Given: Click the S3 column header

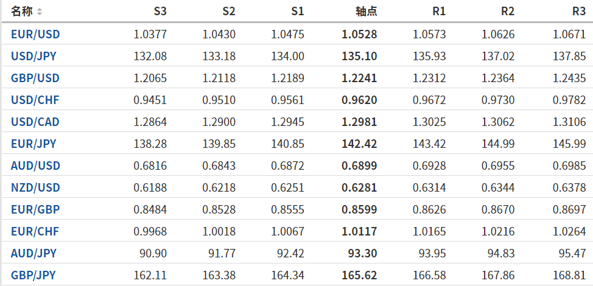Looking at the screenshot, I should point(160,12).
